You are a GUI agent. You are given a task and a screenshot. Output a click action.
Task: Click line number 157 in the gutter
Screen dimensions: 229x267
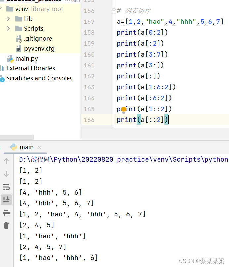pos(89,22)
